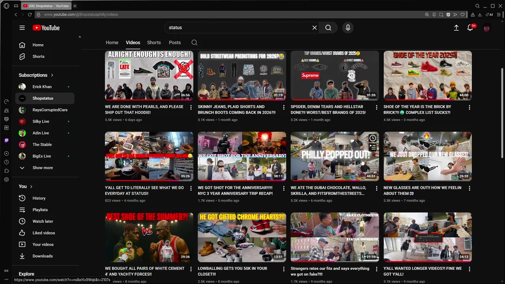
Task: Click the magnifier search button
Action: coord(328,28)
